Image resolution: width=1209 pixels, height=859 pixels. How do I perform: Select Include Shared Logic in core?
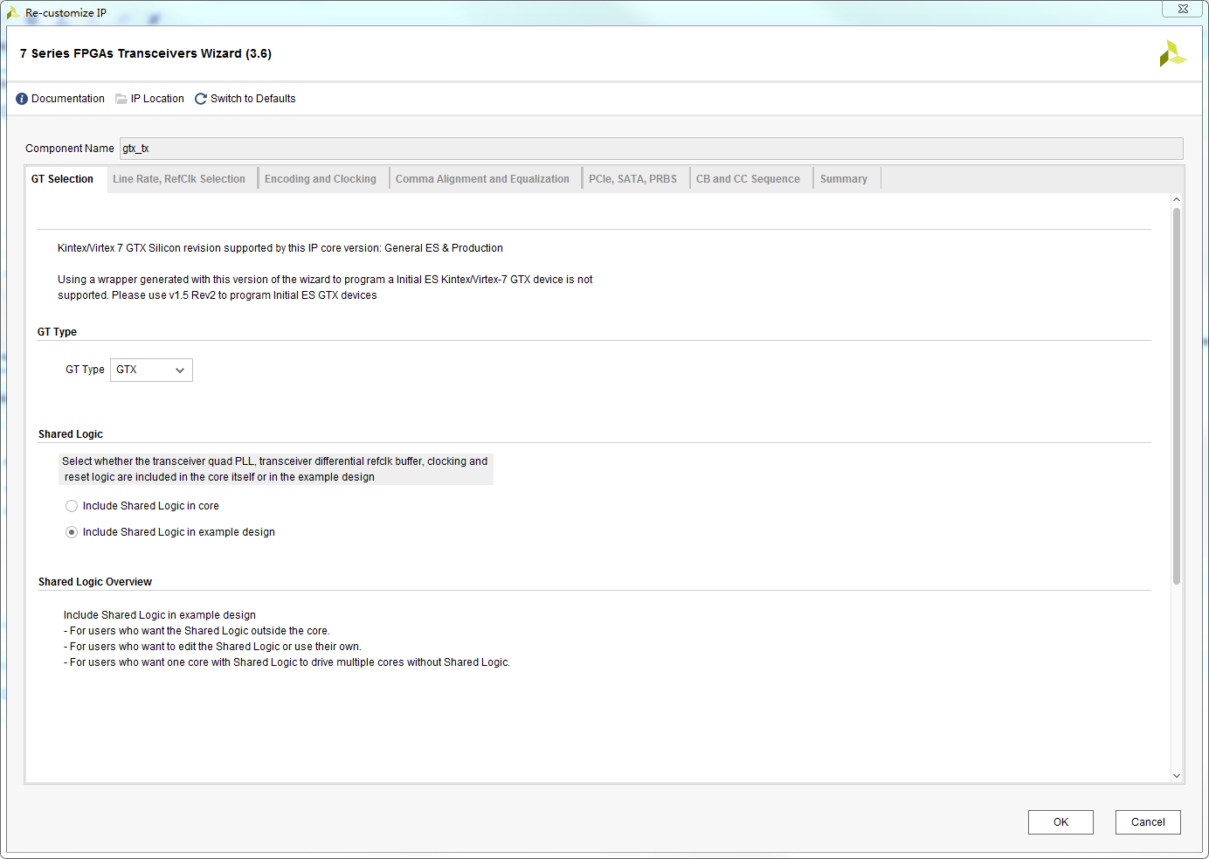click(72, 506)
